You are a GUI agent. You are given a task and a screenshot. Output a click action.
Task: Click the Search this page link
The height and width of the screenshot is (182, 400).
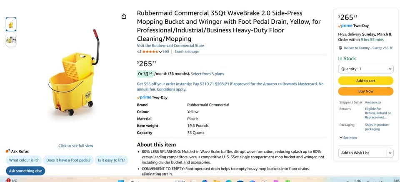pos(186,52)
